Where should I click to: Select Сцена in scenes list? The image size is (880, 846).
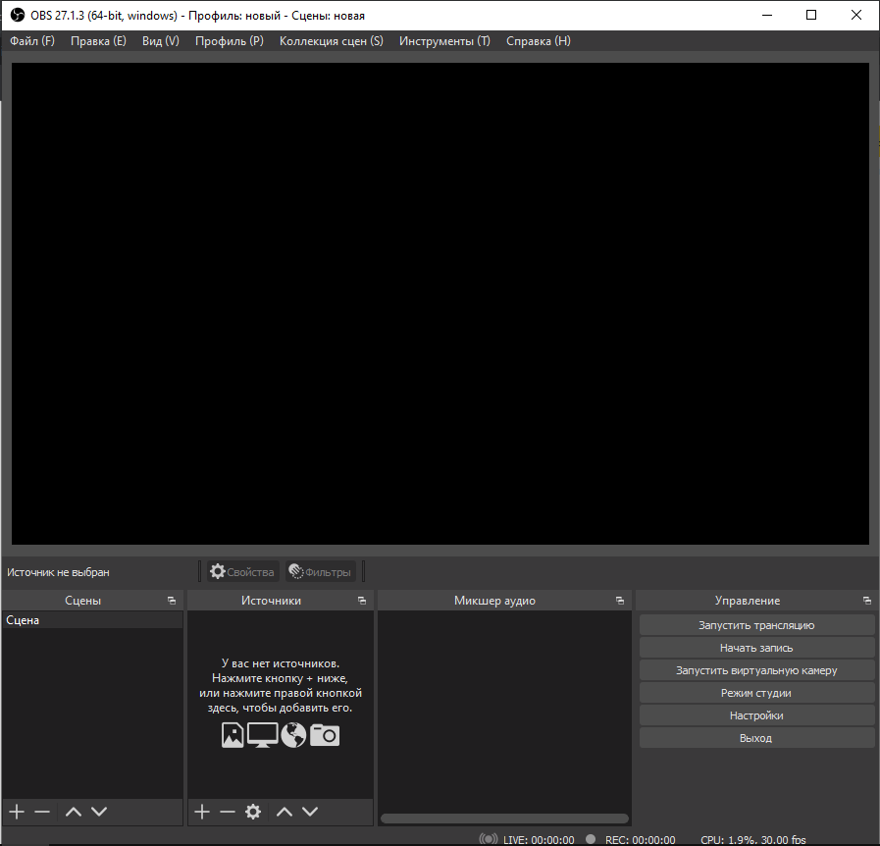click(92, 620)
